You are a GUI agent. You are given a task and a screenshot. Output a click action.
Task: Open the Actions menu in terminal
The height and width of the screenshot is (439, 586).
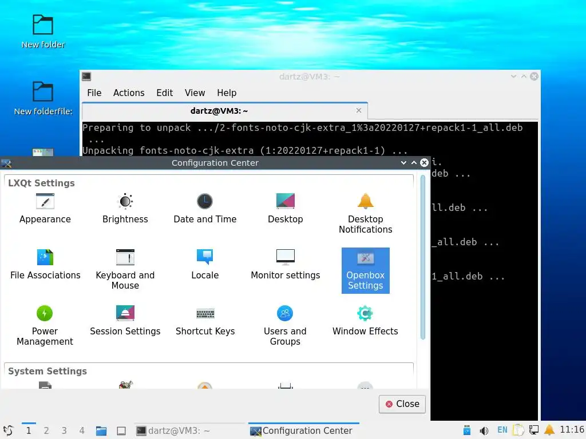(x=129, y=93)
